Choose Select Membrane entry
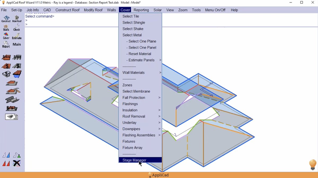Screen dimensions: 318x178 click(140, 92)
